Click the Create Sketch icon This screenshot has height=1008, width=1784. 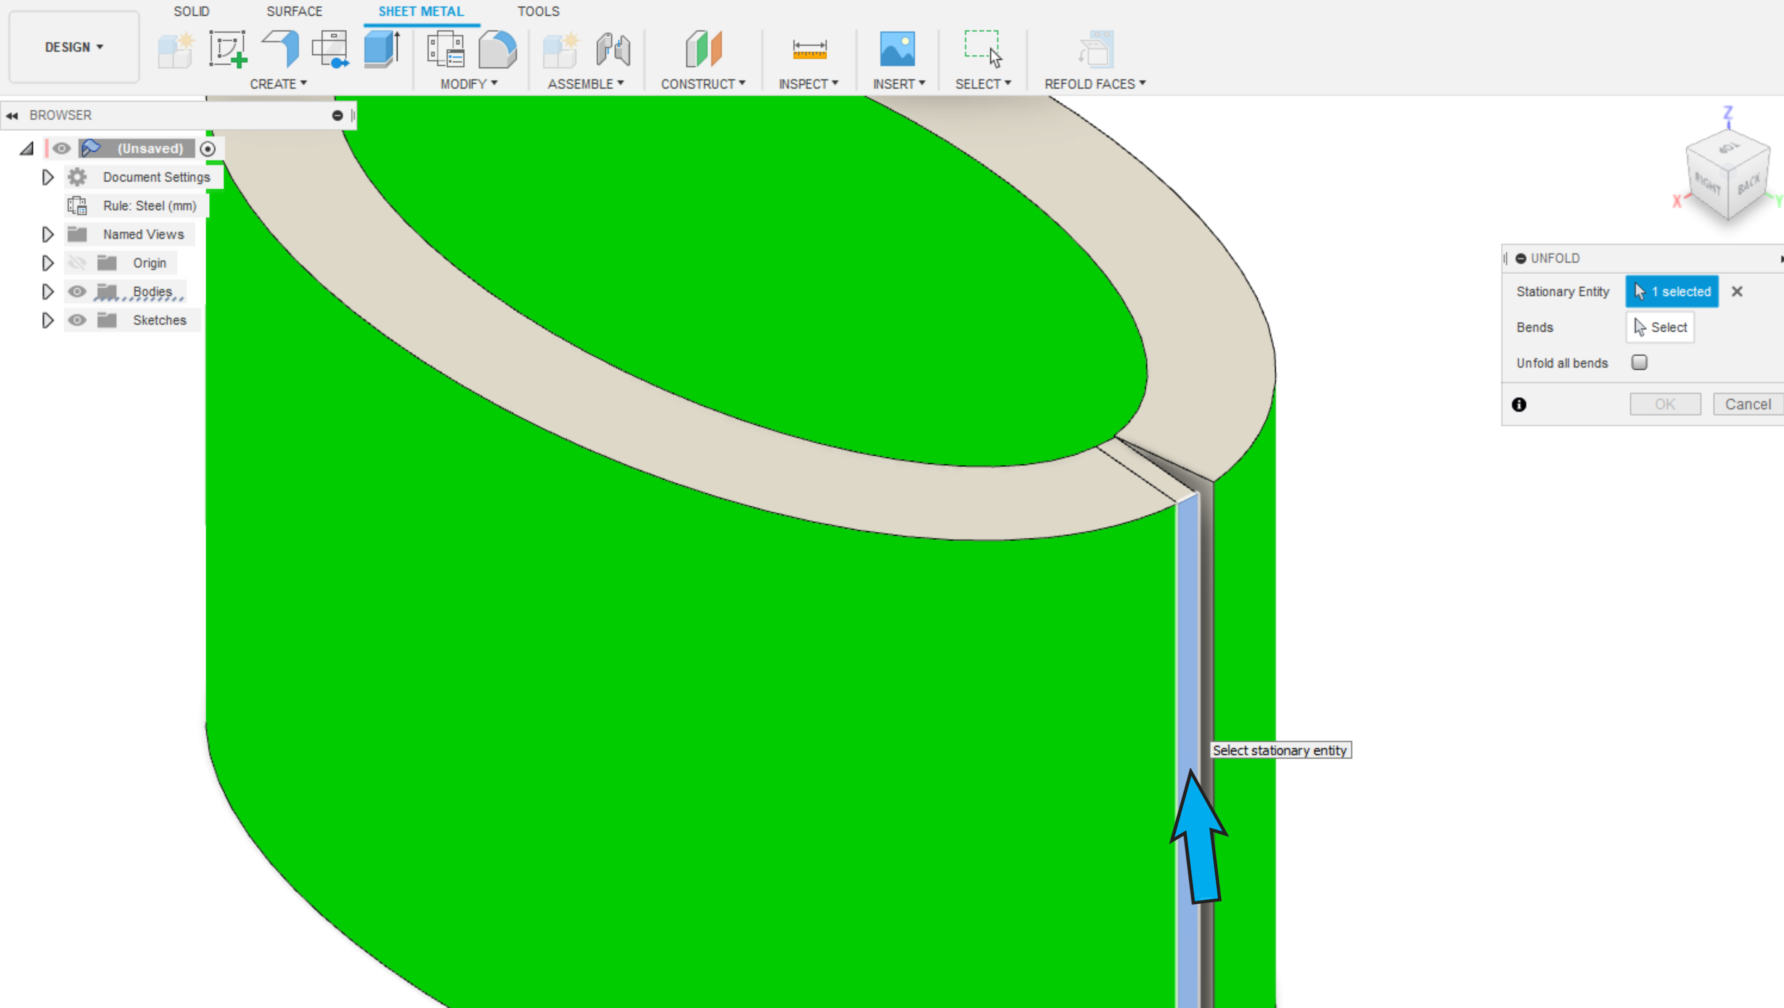coord(227,49)
